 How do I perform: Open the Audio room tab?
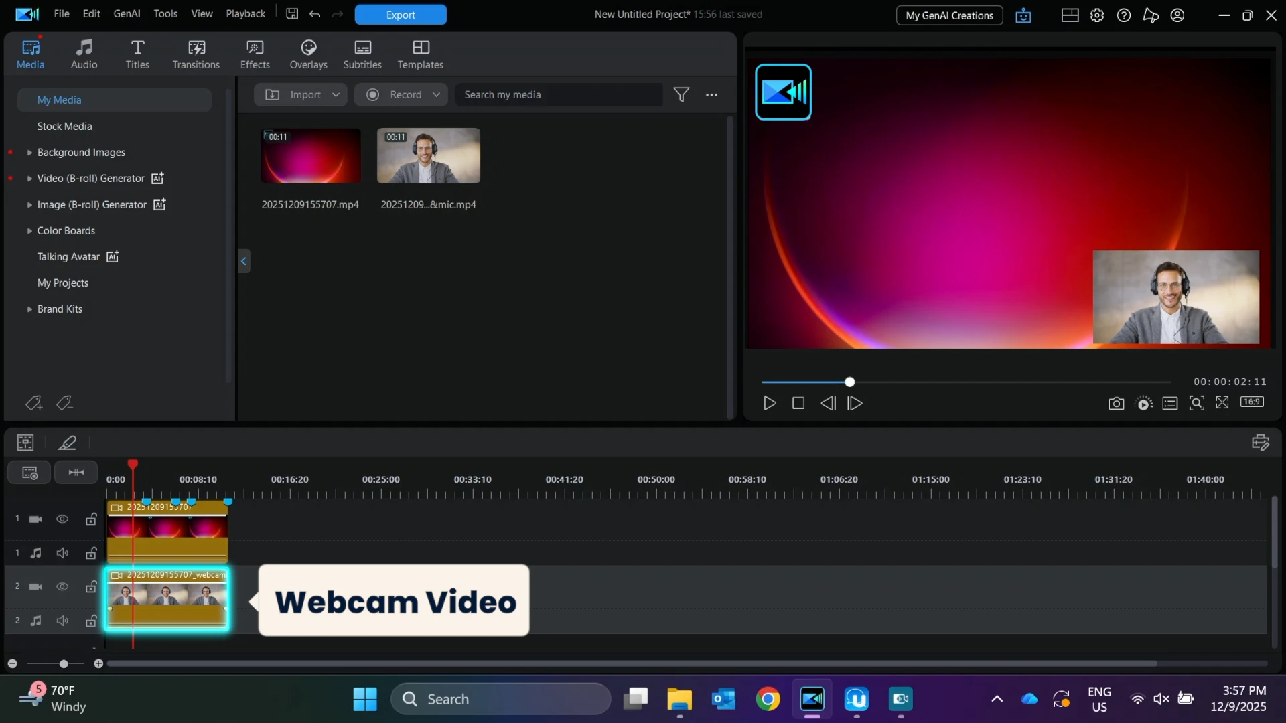pos(84,54)
